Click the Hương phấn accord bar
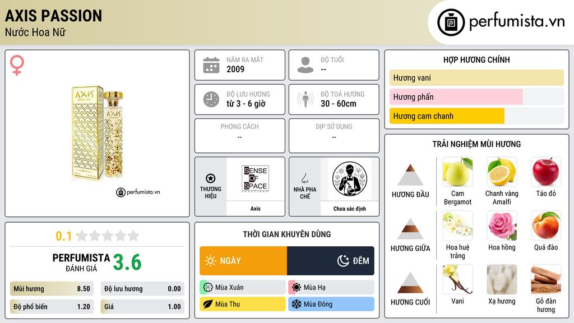574x323 pixels. (x=476, y=96)
